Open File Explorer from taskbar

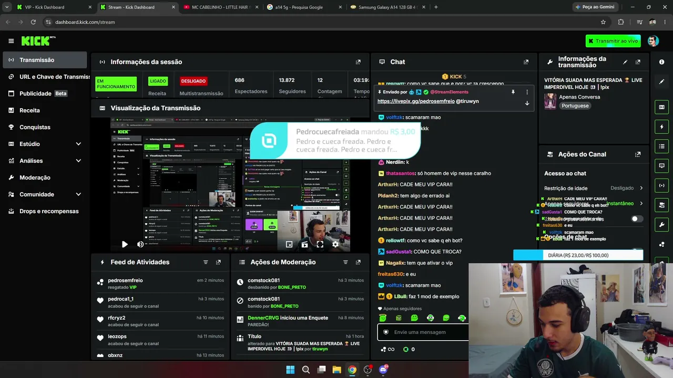coord(336,370)
